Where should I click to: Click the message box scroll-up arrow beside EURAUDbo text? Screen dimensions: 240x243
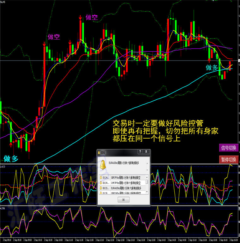pos(147,163)
